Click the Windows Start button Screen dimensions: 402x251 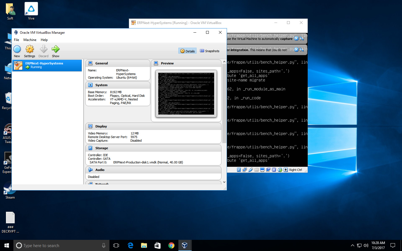click(7, 245)
